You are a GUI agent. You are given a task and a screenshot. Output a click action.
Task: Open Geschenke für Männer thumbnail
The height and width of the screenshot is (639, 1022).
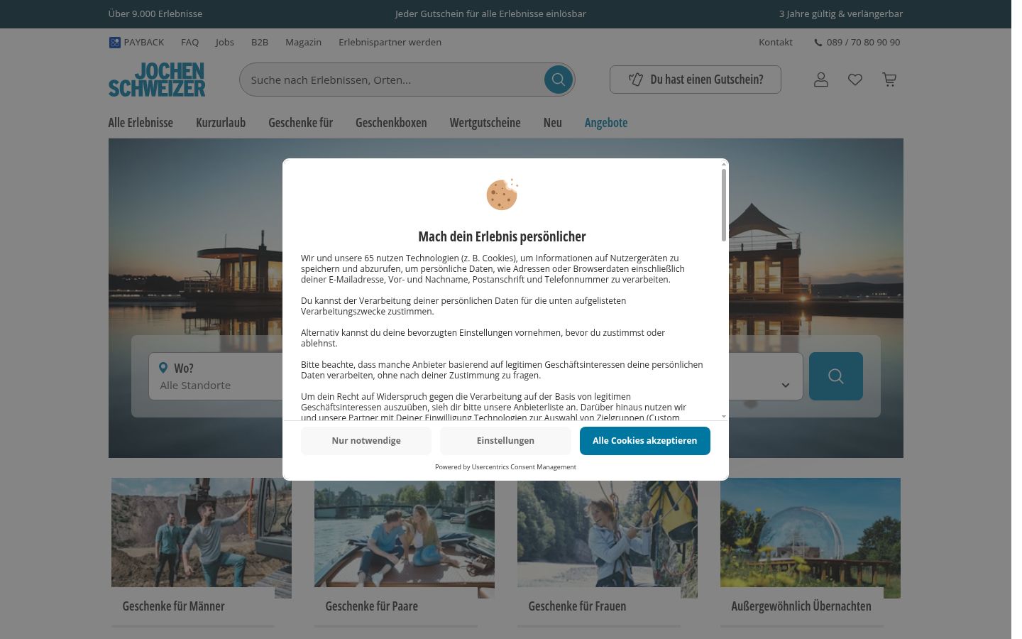(x=202, y=538)
